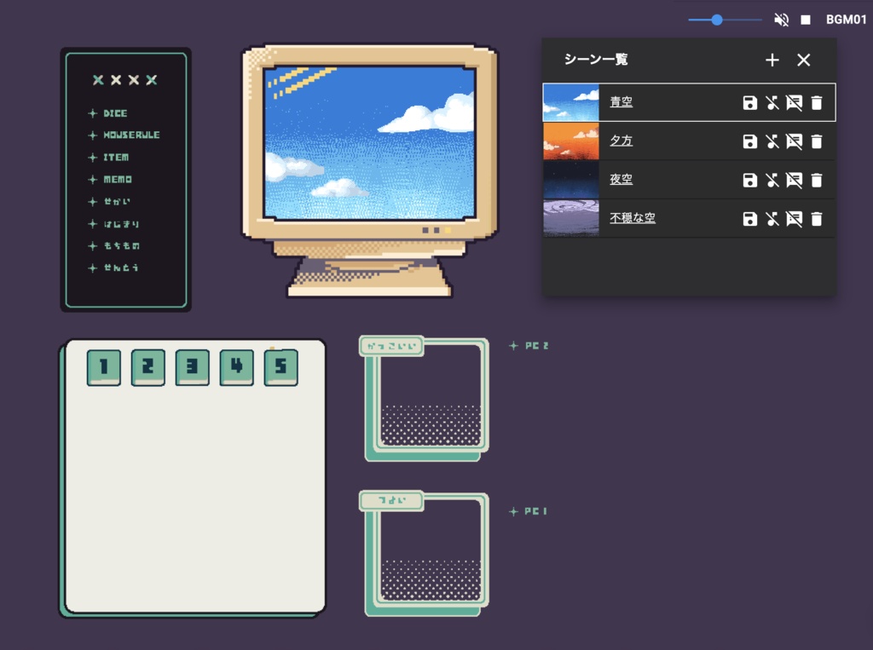Viewport: 873px width, 650px height.
Task: Select the blue sky scene thumbnail
Action: (x=571, y=102)
